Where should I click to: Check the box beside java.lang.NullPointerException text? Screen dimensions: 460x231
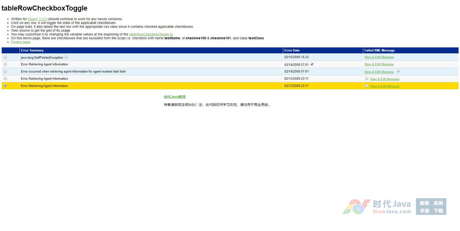click(x=66, y=57)
